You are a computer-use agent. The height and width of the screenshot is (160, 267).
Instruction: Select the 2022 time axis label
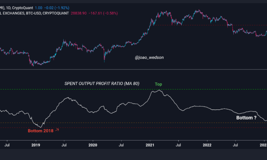[207, 145]
